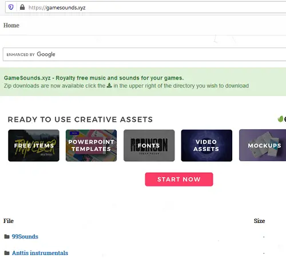Viewport: 286px width, 259px height.
Task: Focus the Enhanced by Google search box
Action: pyautogui.click(x=144, y=54)
